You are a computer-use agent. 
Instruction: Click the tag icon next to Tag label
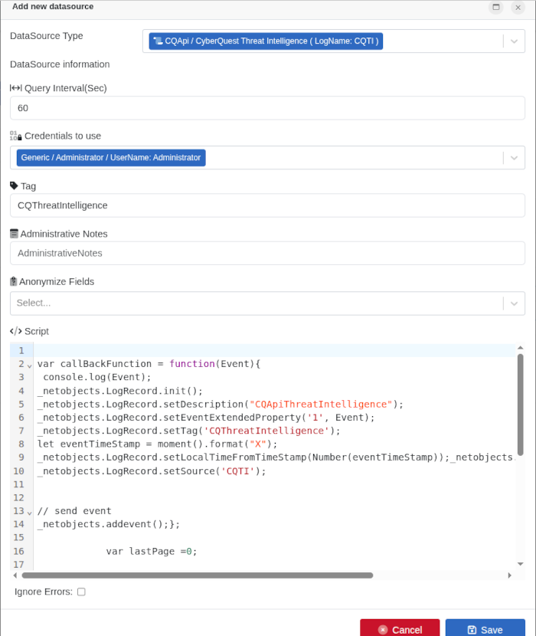coord(13,185)
